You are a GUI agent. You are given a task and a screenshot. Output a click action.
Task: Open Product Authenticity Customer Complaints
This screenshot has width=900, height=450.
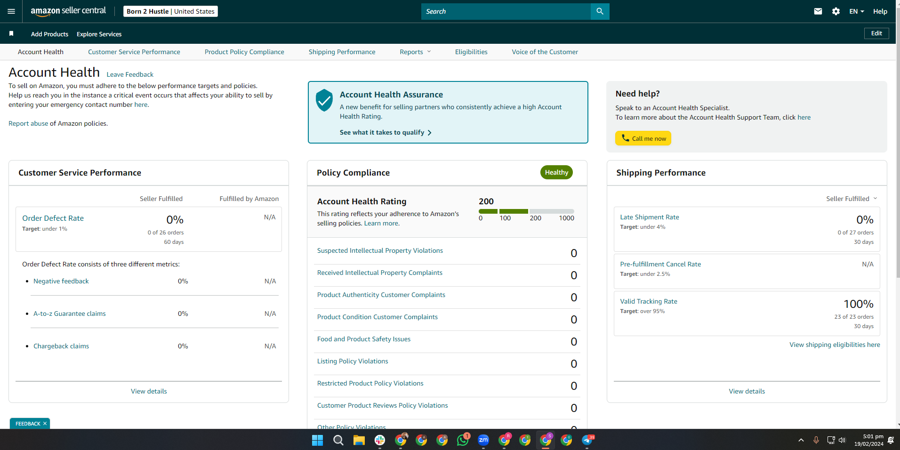pyautogui.click(x=381, y=295)
